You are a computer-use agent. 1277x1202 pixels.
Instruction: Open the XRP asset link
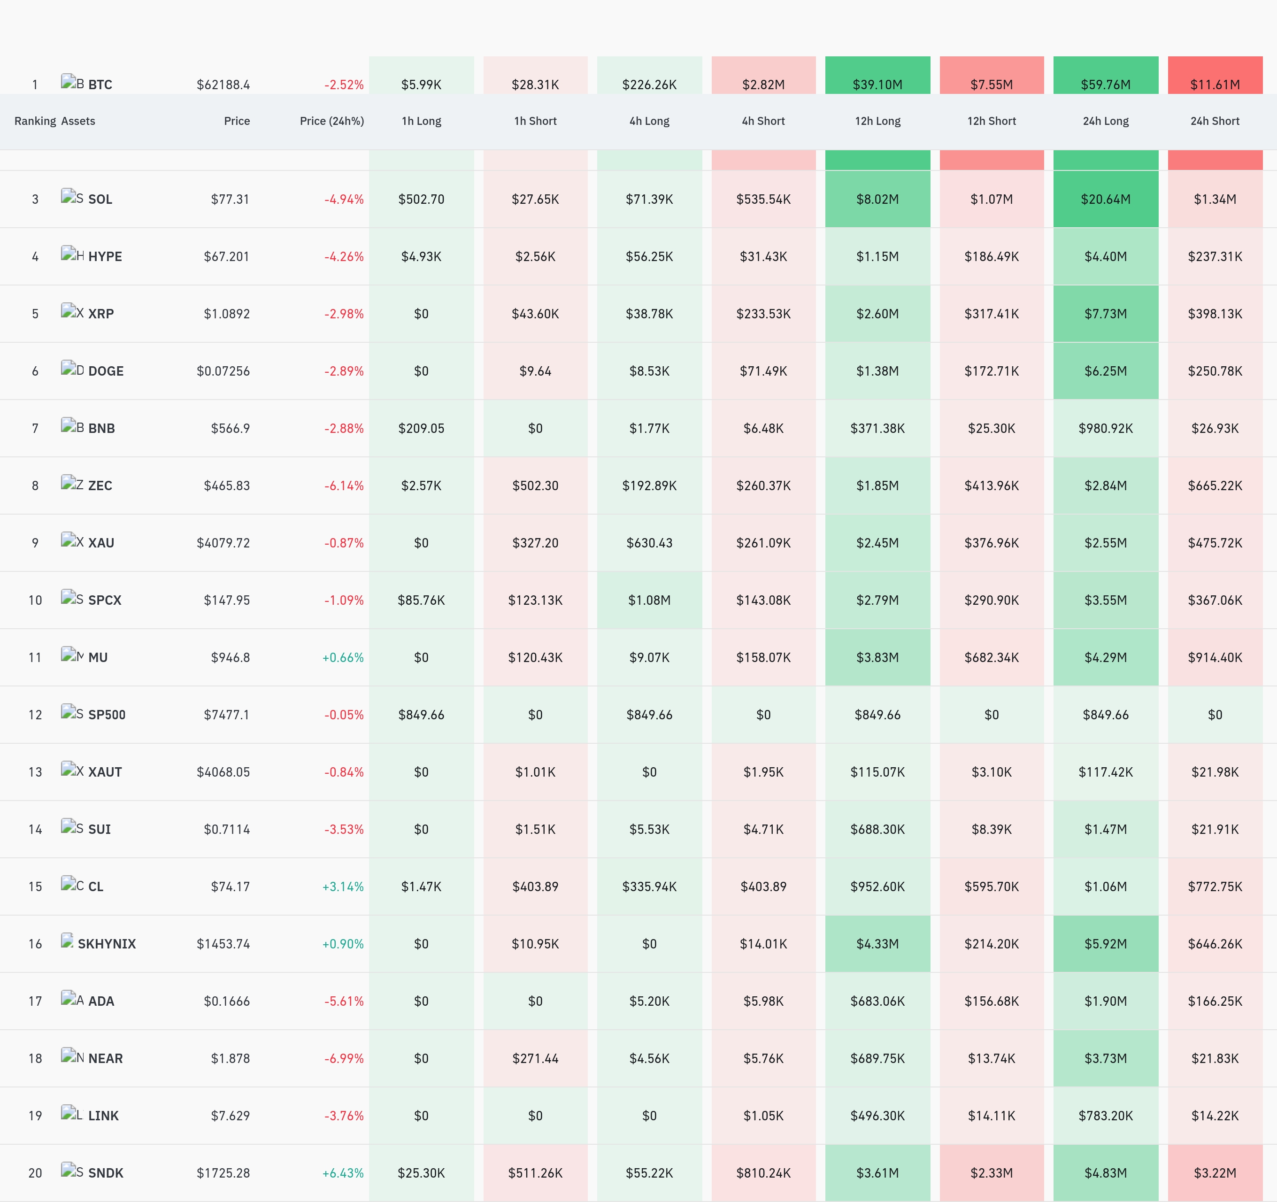[101, 314]
